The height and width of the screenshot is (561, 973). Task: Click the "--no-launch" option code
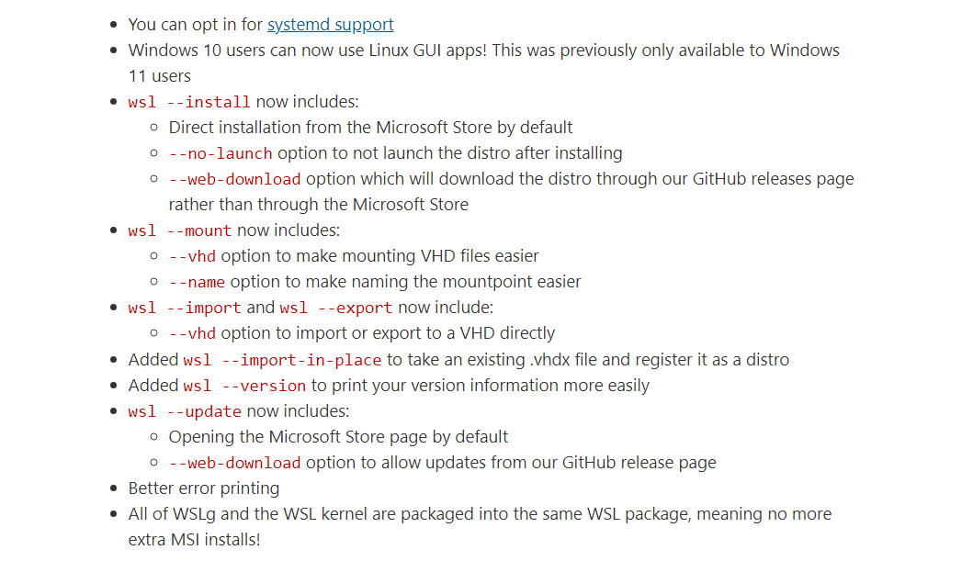pyautogui.click(x=221, y=153)
